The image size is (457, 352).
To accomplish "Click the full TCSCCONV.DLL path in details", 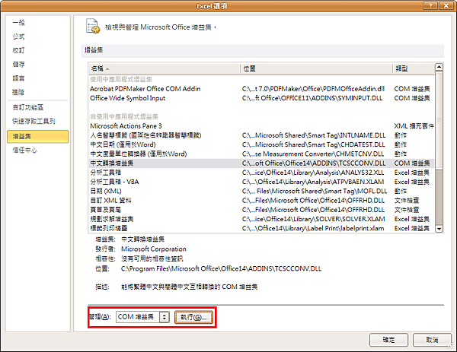I will [x=221, y=268].
